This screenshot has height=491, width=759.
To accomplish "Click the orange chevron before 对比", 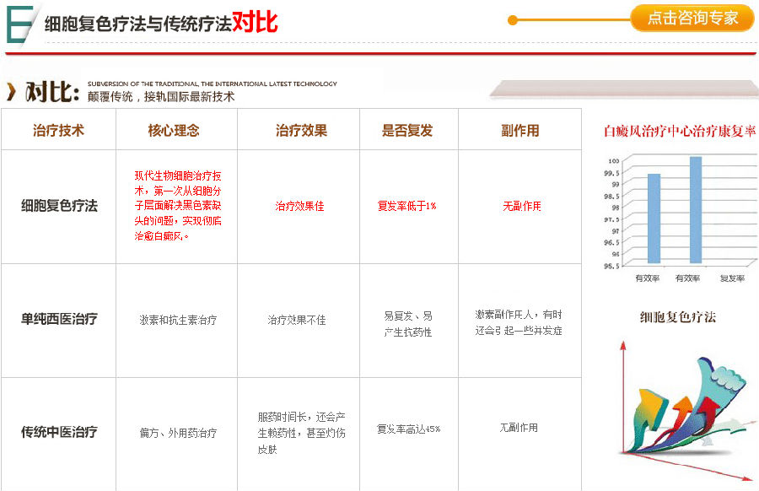I will 12,91.
